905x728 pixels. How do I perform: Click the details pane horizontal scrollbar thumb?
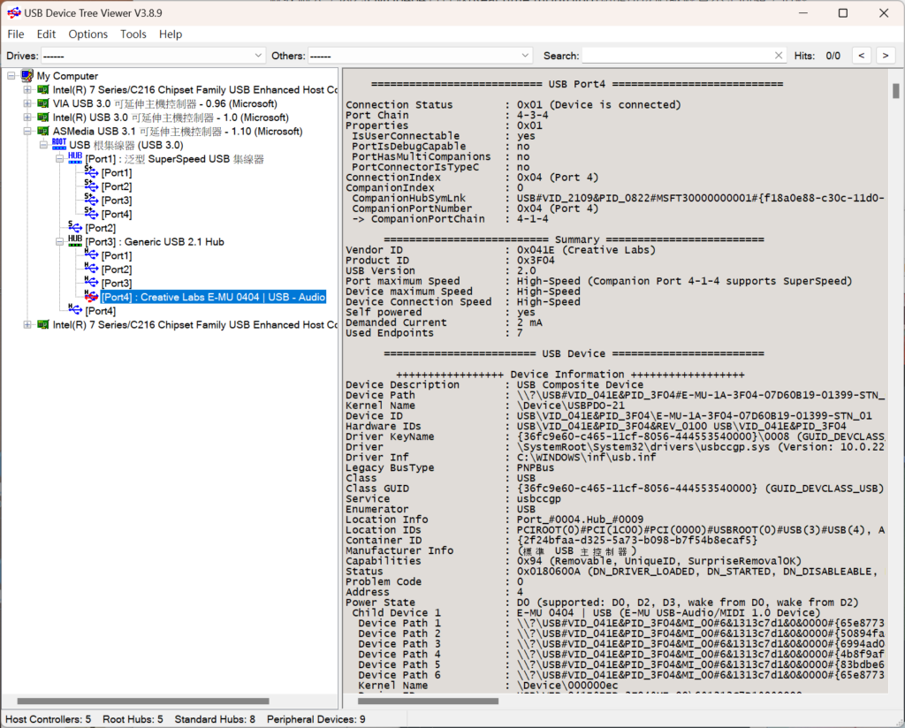pos(428,701)
